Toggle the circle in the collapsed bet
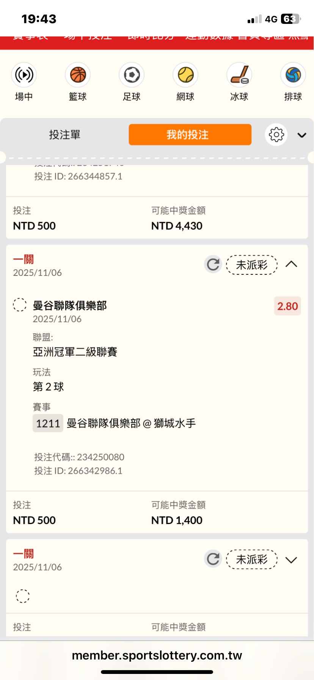This screenshot has height=680, width=314. pyautogui.click(x=22, y=596)
